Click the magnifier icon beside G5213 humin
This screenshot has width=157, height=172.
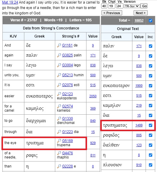click(59, 75)
